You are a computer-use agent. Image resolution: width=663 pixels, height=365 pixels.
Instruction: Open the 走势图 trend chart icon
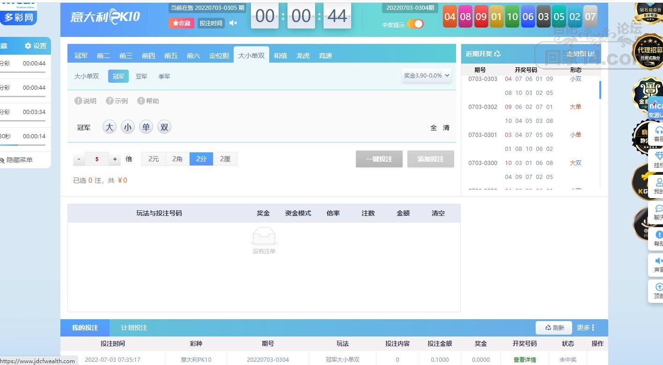591,54
